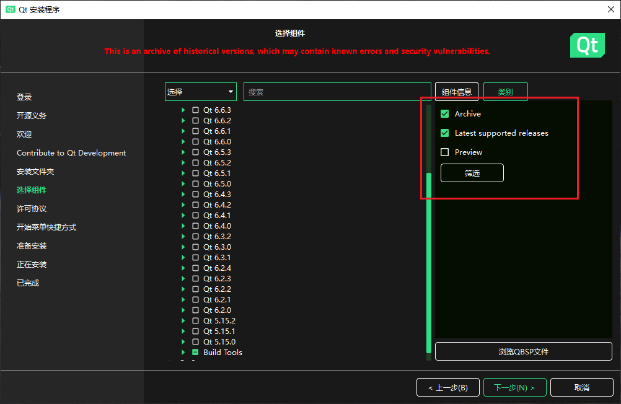The height and width of the screenshot is (404, 621).
Task: Uncheck Latest supported releases checkbox
Action: [444, 133]
